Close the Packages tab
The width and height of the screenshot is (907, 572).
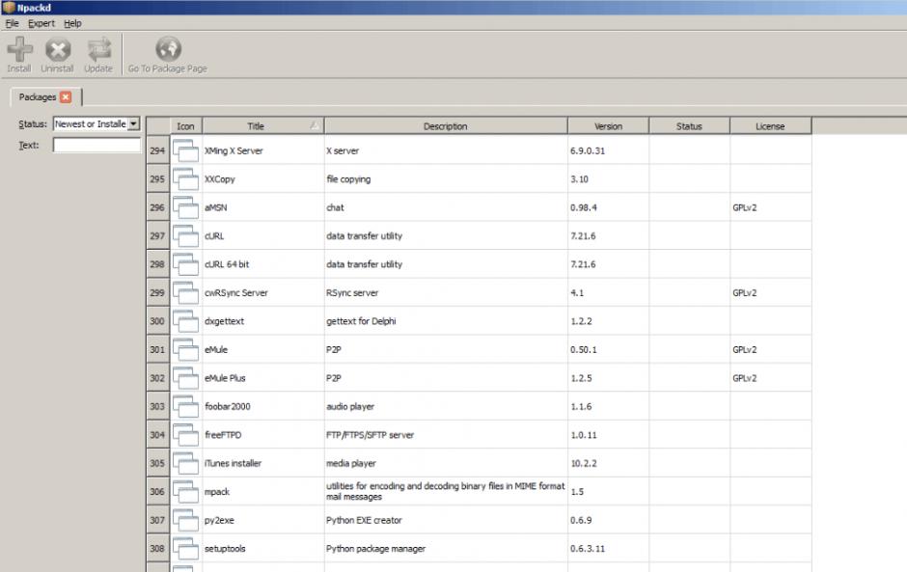pos(66,96)
